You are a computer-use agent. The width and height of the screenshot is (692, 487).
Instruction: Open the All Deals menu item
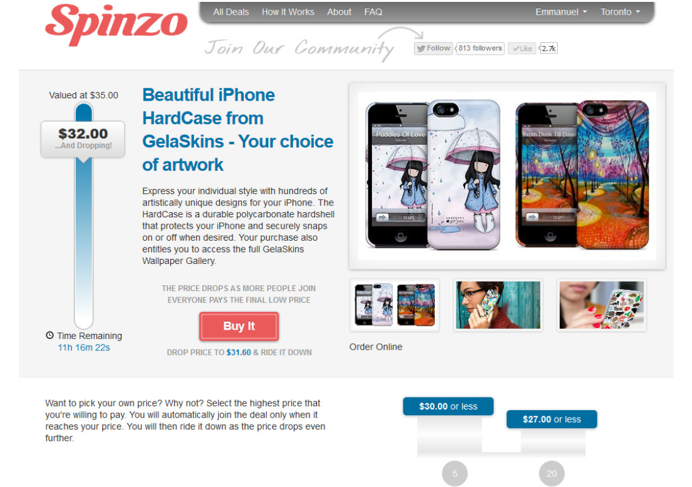pyautogui.click(x=231, y=12)
